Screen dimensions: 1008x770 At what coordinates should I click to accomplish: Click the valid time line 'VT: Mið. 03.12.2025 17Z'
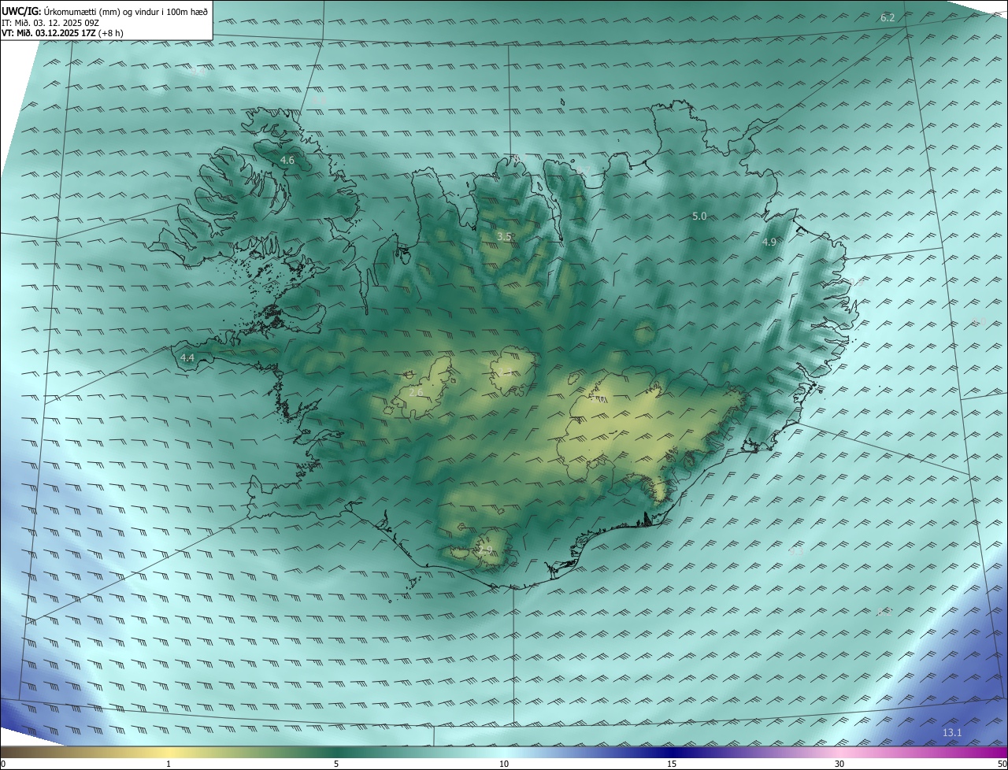(49, 33)
